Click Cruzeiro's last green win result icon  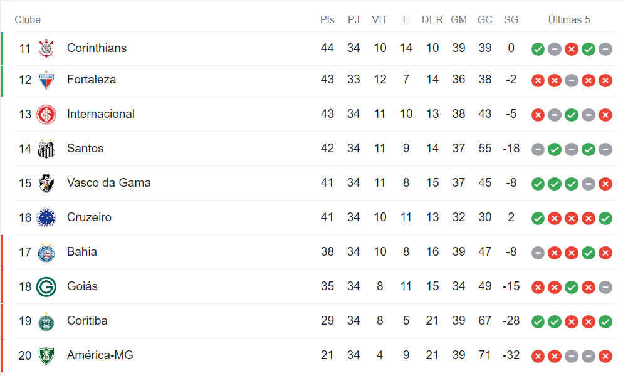pos(605,218)
